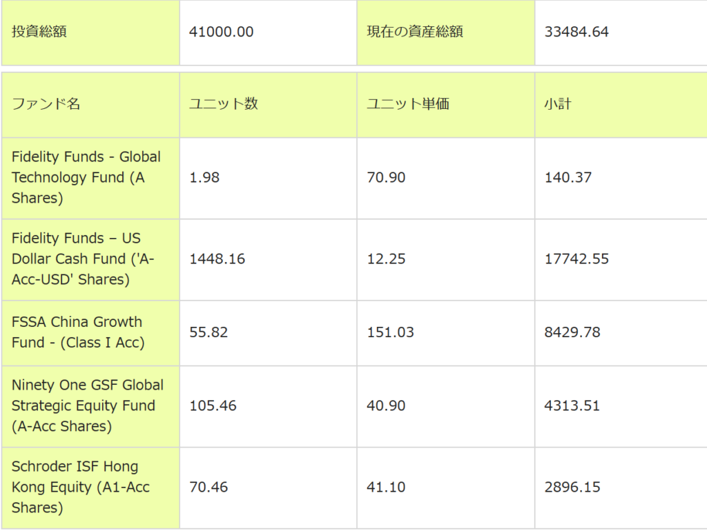Click the 投資総額 header cell

[x=39, y=32]
